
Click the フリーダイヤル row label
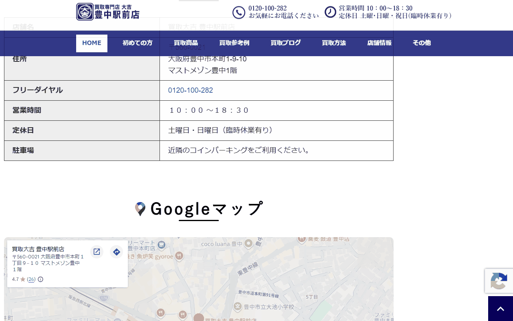click(x=38, y=90)
